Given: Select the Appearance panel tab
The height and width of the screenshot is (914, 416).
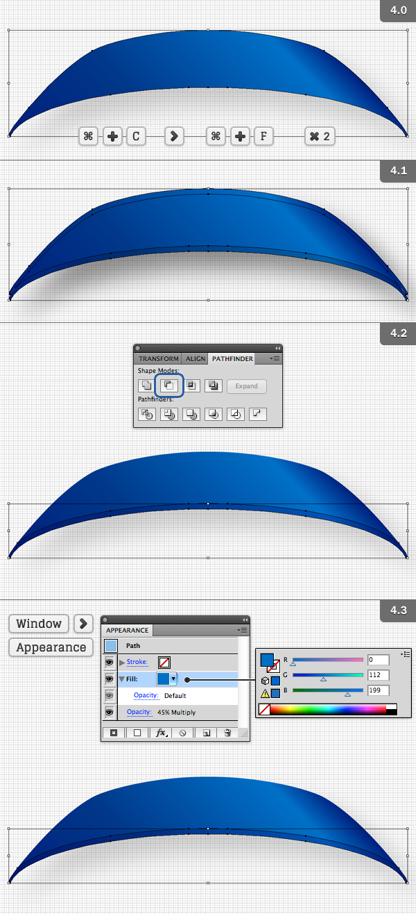Looking at the screenshot, I should [x=128, y=631].
